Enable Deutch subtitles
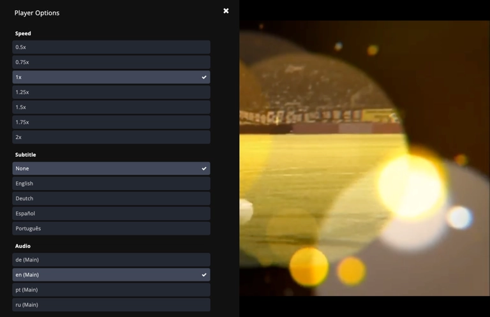 pyautogui.click(x=111, y=198)
